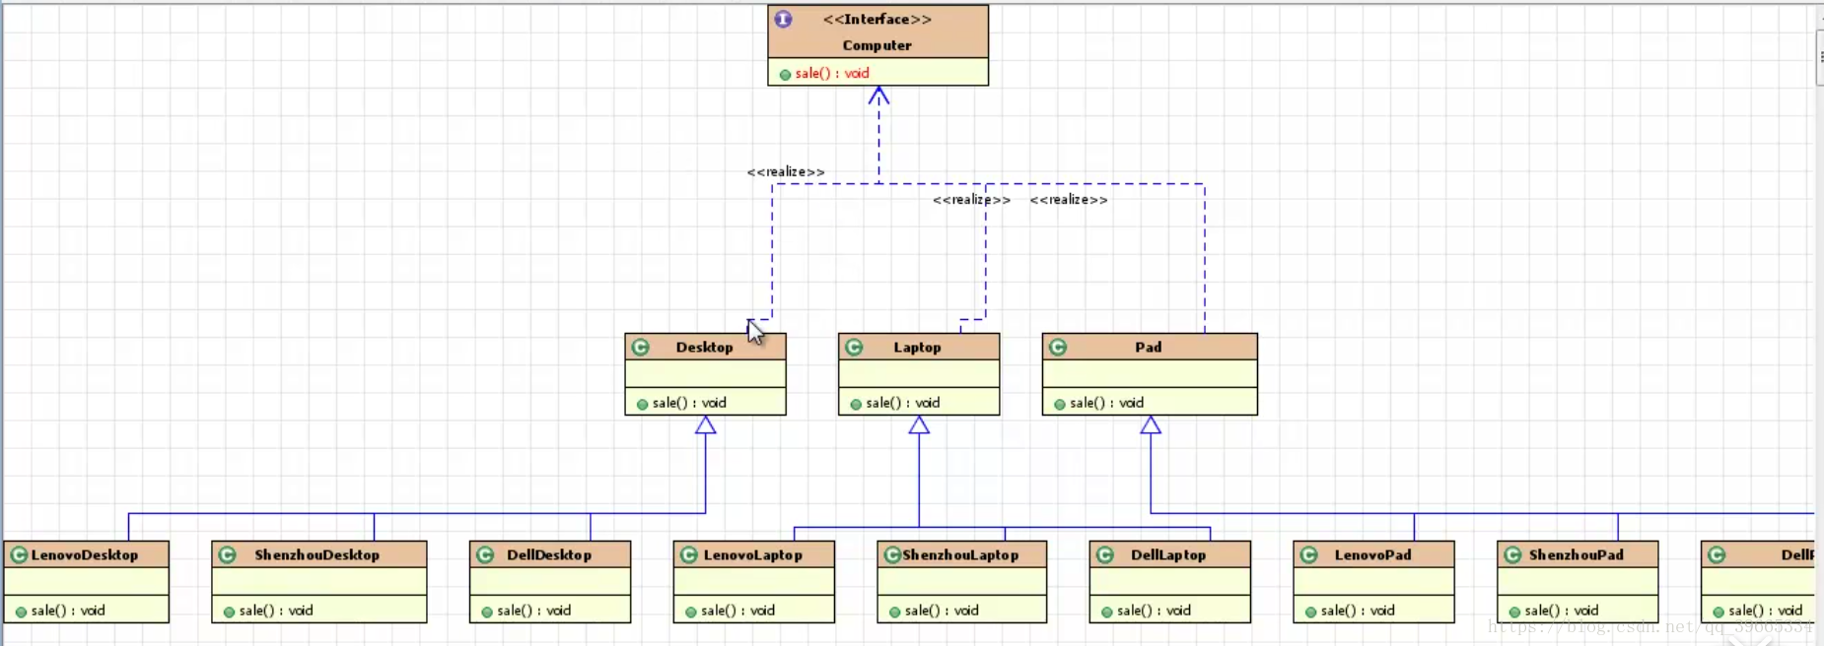Select the DellLaptop class title
Image resolution: width=1824 pixels, height=646 pixels.
tap(1168, 554)
